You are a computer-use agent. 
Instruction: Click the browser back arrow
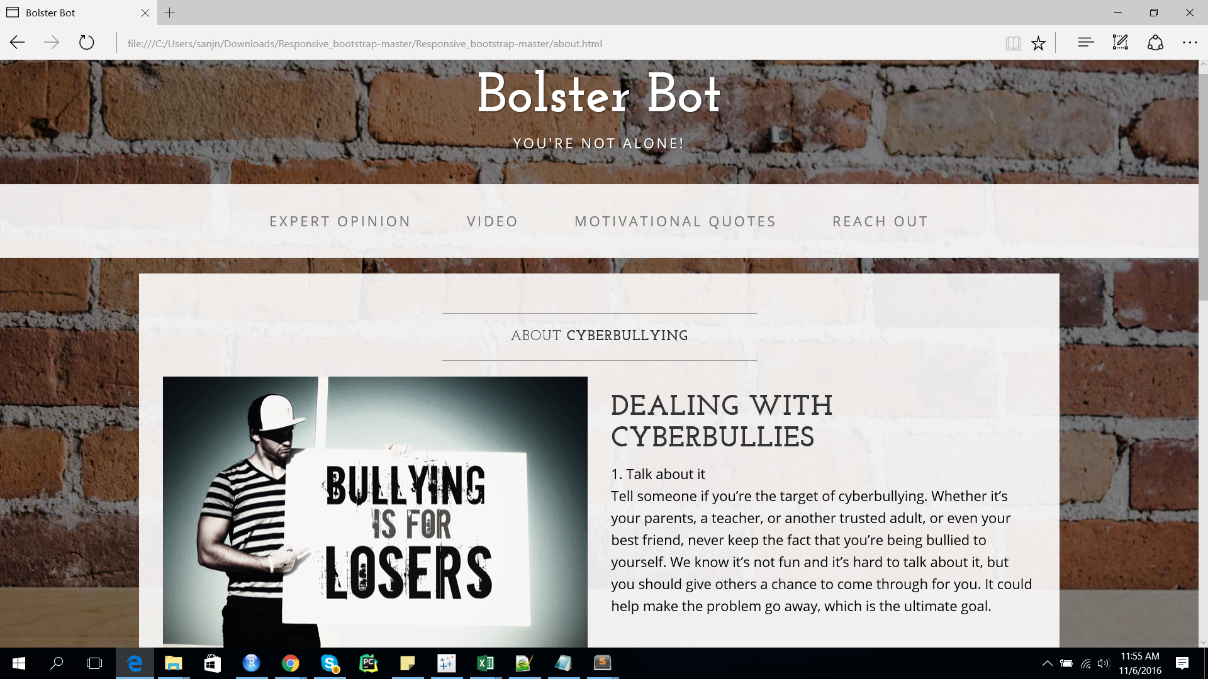(18, 43)
